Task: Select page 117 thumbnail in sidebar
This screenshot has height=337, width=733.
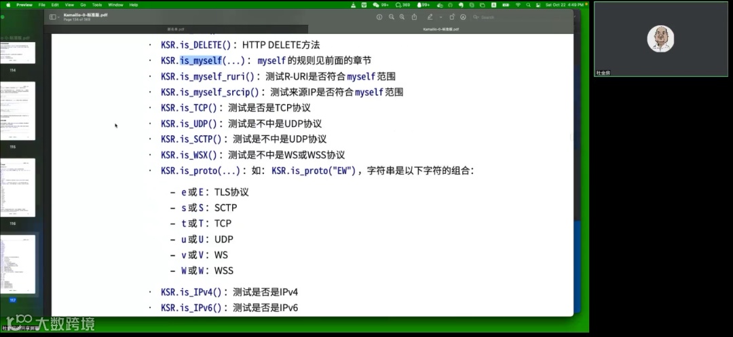Action: coord(17,264)
